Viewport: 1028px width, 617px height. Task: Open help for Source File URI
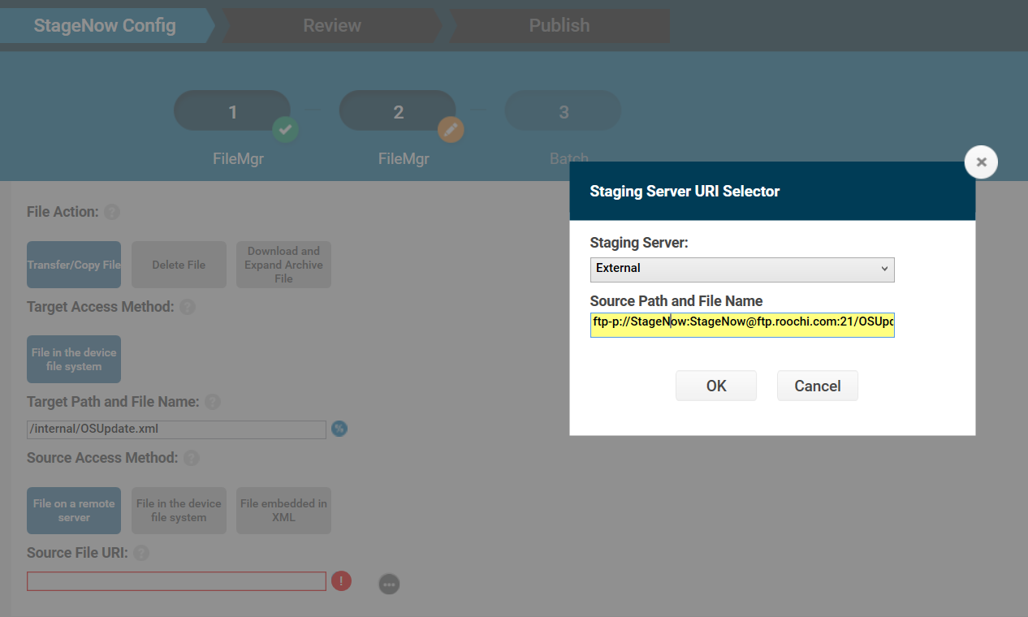[141, 554]
